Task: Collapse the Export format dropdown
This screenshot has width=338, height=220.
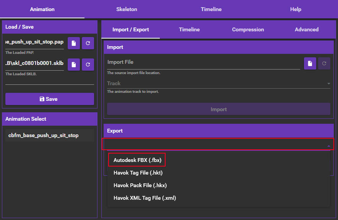Action: click(328, 146)
